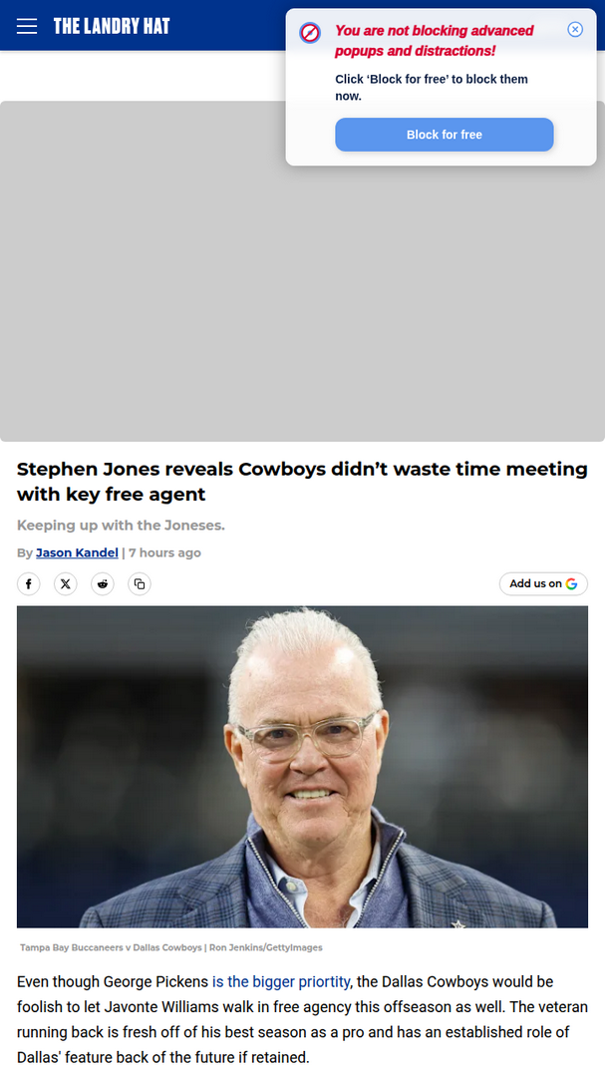Viewport: 605px width, 1077px height.
Task: Click the 'You are not blocking' warning text
Action: click(x=434, y=41)
